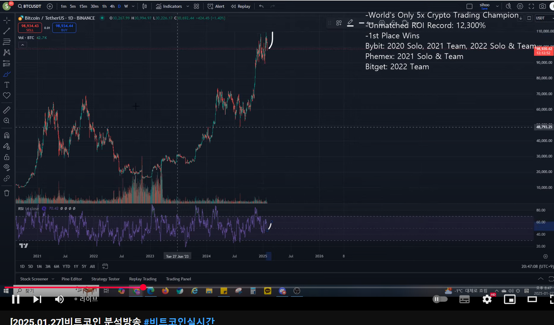
Task: Open the go to date calendar icon
Action: pos(105,266)
